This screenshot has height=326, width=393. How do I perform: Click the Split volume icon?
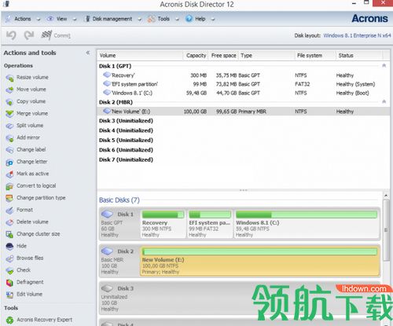tap(9, 126)
